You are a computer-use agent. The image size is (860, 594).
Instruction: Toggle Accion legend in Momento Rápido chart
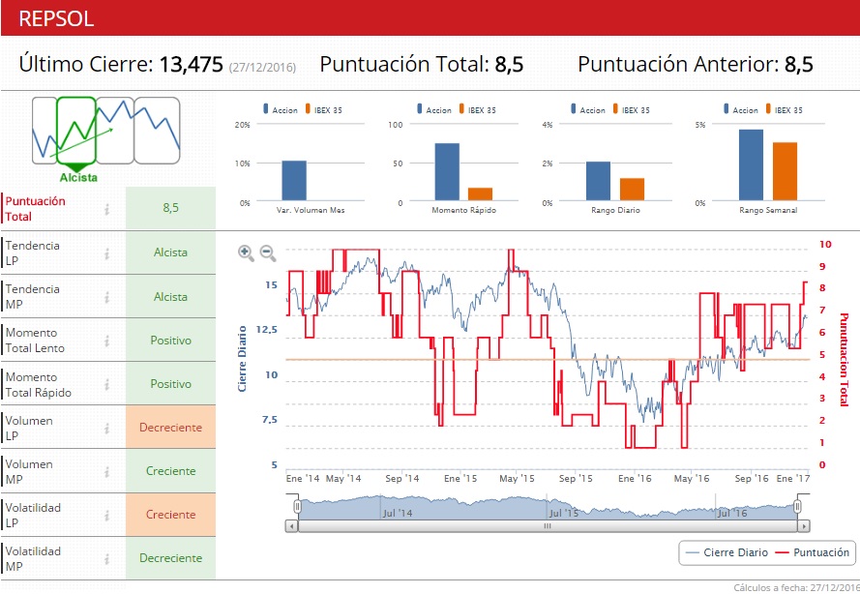click(x=433, y=109)
